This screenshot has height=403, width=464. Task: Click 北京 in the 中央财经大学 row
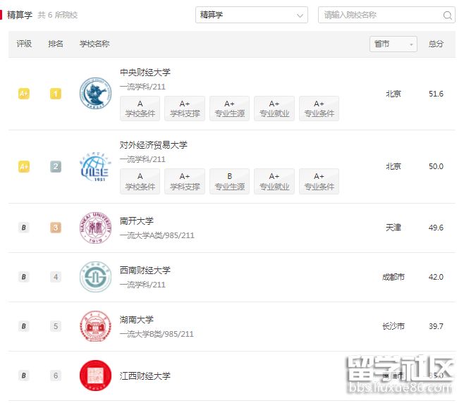pos(393,94)
